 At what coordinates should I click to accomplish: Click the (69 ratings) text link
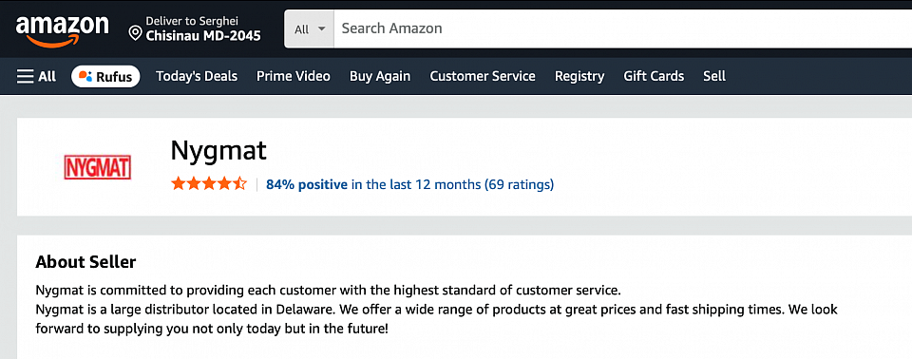click(x=519, y=184)
